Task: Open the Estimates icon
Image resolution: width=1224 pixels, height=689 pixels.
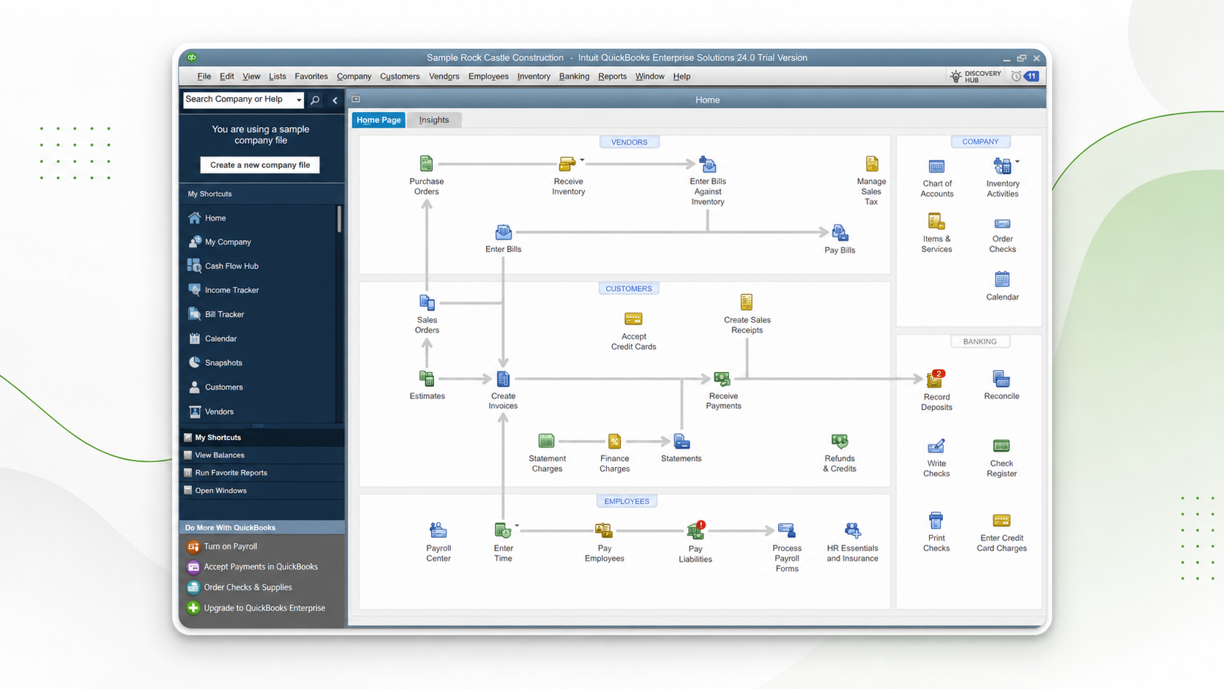Action: click(x=427, y=379)
